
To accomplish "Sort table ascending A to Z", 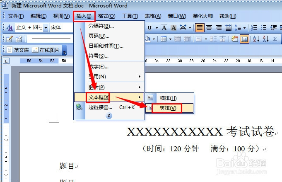I will point(256,39).
